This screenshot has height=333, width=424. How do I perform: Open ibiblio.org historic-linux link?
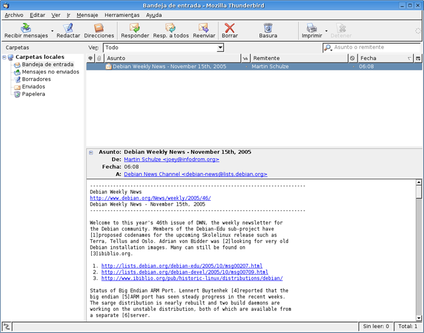click(192, 279)
